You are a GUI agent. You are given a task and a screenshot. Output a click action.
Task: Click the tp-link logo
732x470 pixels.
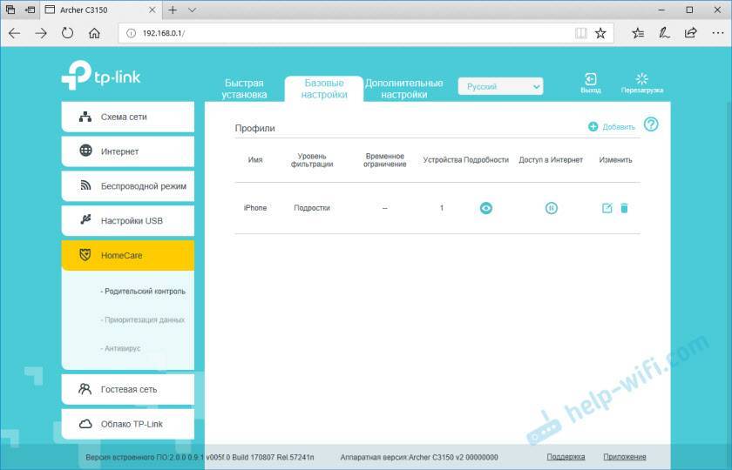[101, 76]
